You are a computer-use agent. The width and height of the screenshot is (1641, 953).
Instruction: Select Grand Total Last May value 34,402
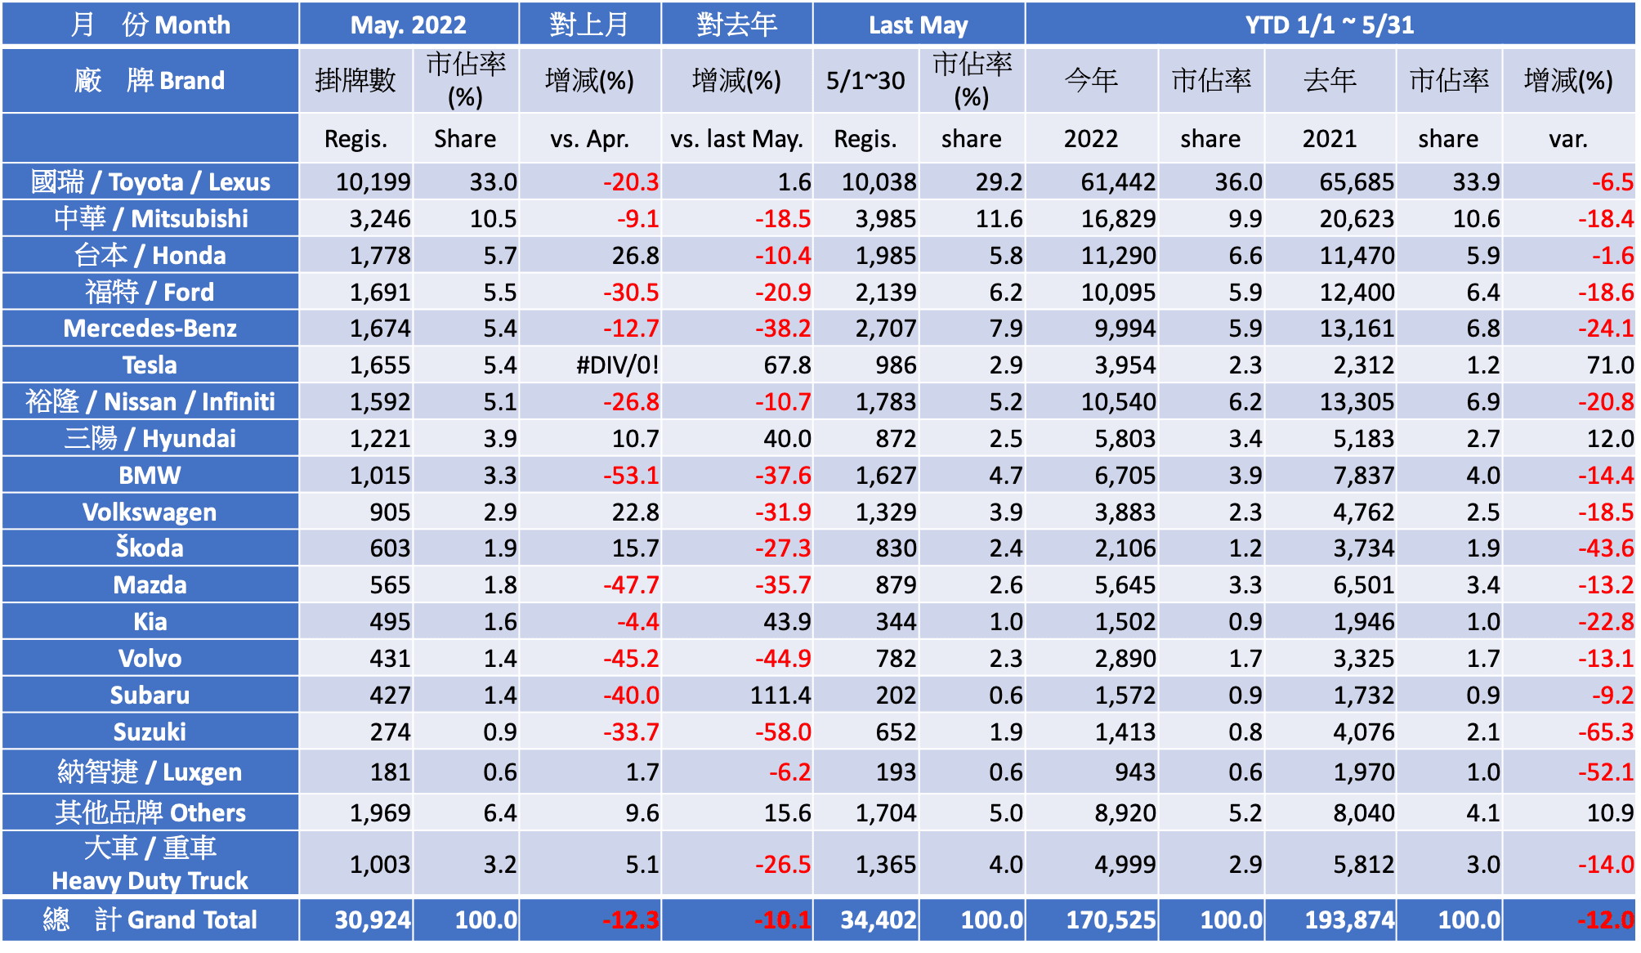[866, 919]
